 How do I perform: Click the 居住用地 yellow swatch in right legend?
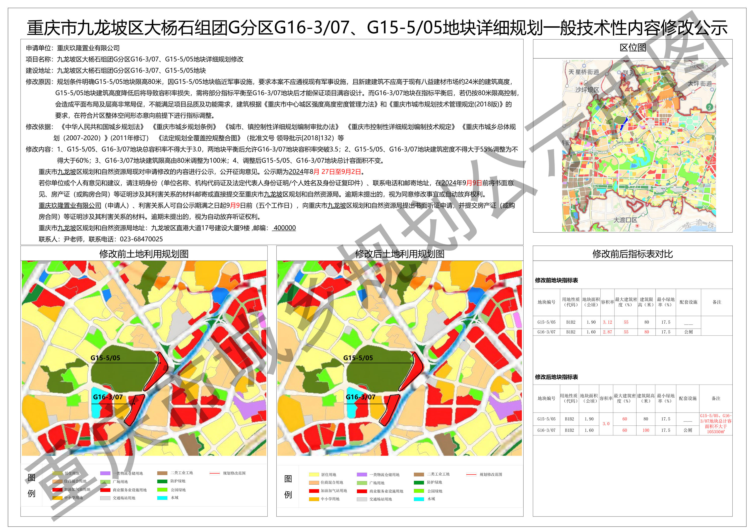pos(314,474)
